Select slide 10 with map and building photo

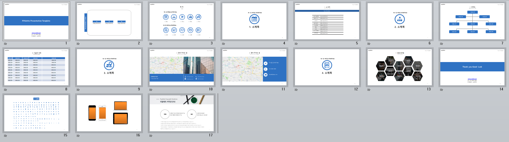[x=182, y=67]
